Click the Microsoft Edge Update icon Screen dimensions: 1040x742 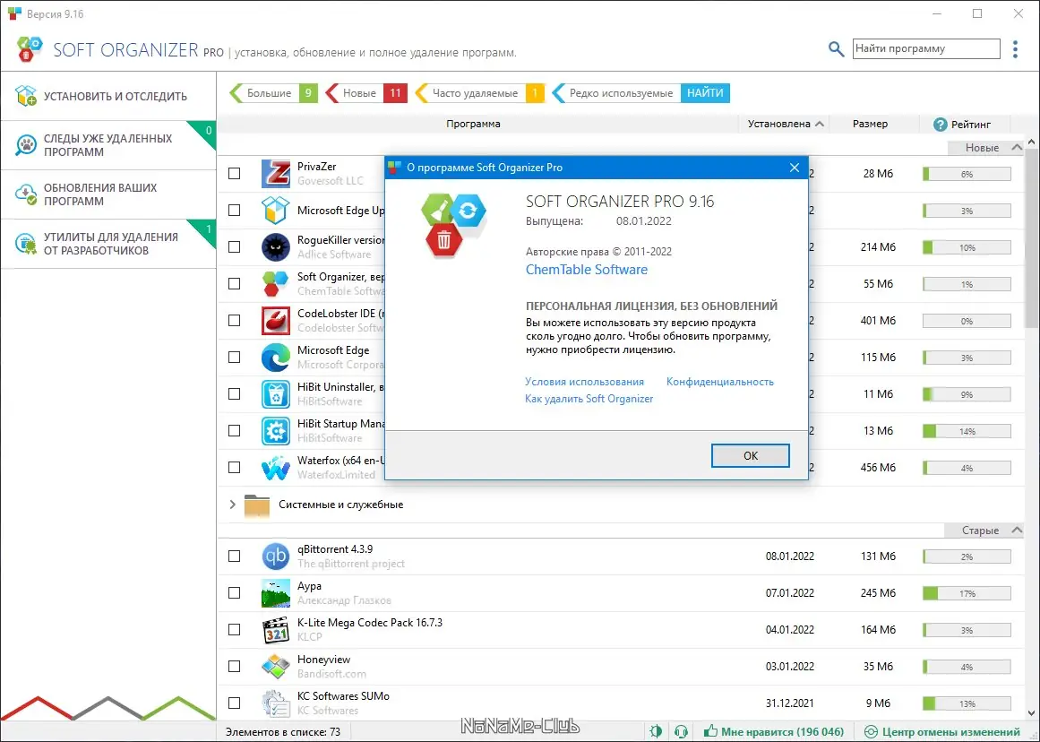pos(275,211)
